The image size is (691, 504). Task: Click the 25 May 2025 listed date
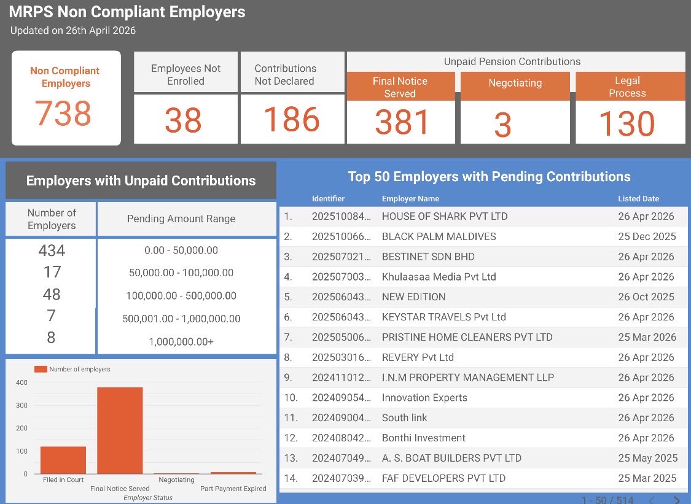[648, 458]
